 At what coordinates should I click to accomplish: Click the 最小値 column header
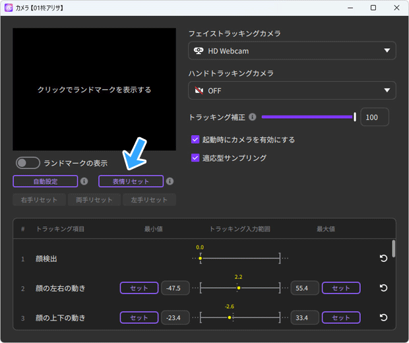coord(153,229)
